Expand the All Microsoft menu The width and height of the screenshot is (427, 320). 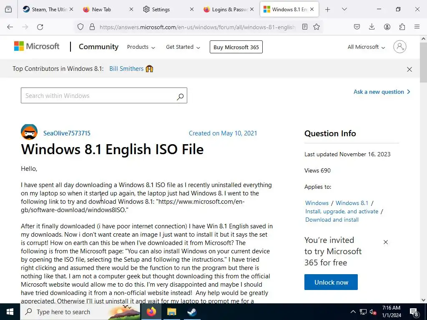(x=366, y=47)
